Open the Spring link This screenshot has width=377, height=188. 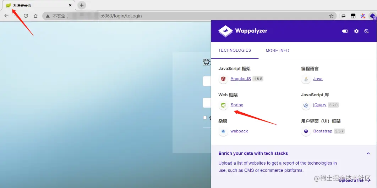tap(237, 105)
